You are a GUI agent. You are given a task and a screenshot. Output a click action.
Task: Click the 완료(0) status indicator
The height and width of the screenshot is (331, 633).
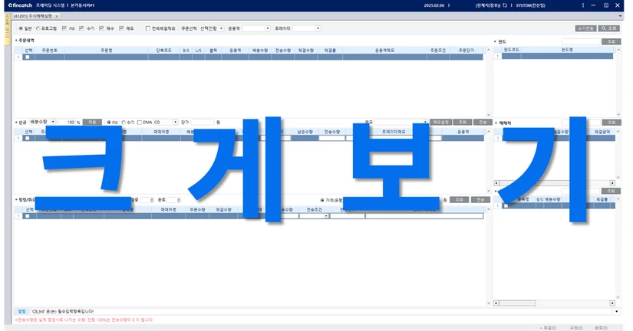coord(601,328)
